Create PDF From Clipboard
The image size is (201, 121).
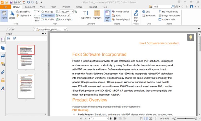pyautogui.click(x=121, y=20)
